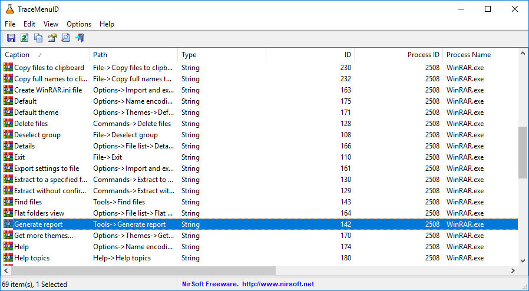This screenshot has height=291, width=529.
Task: Select the 'Extract without confir...' caption
Action: 50,190
